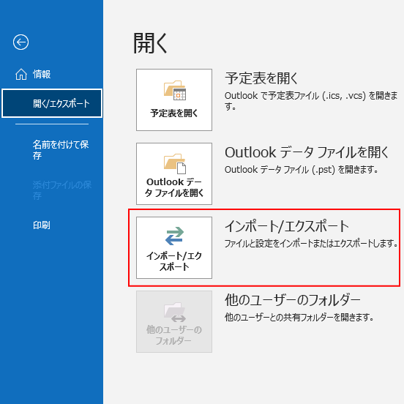The height and width of the screenshot is (404, 404).
Task: Click the Outlook データ ファイルを開く tile
Action: point(174,173)
